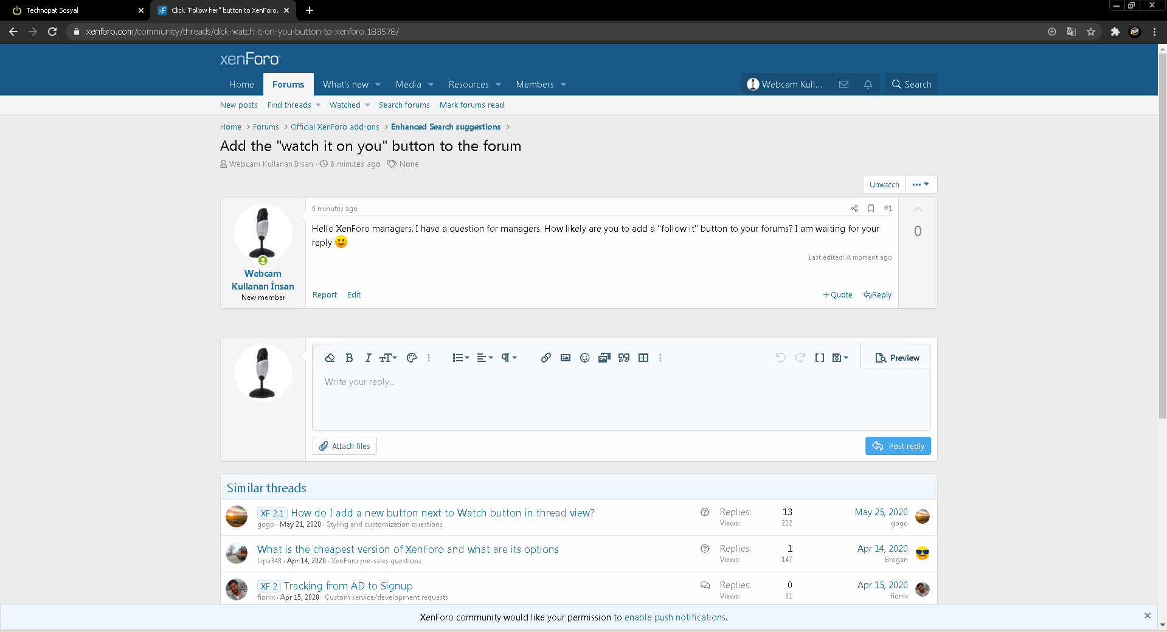Click the insert media icon
This screenshot has width=1167, height=632.
pyautogui.click(x=604, y=358)
